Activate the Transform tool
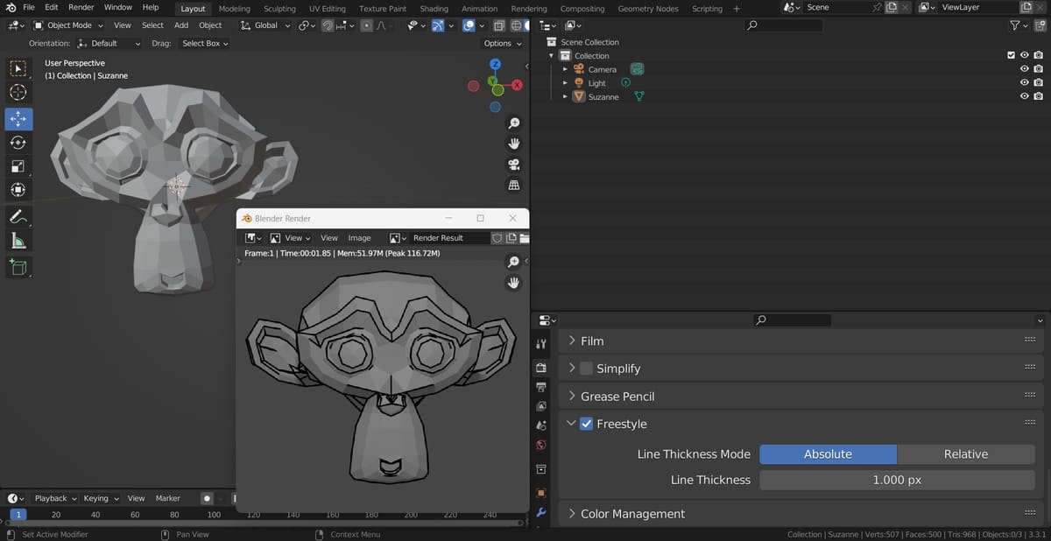 pos(18,190)
